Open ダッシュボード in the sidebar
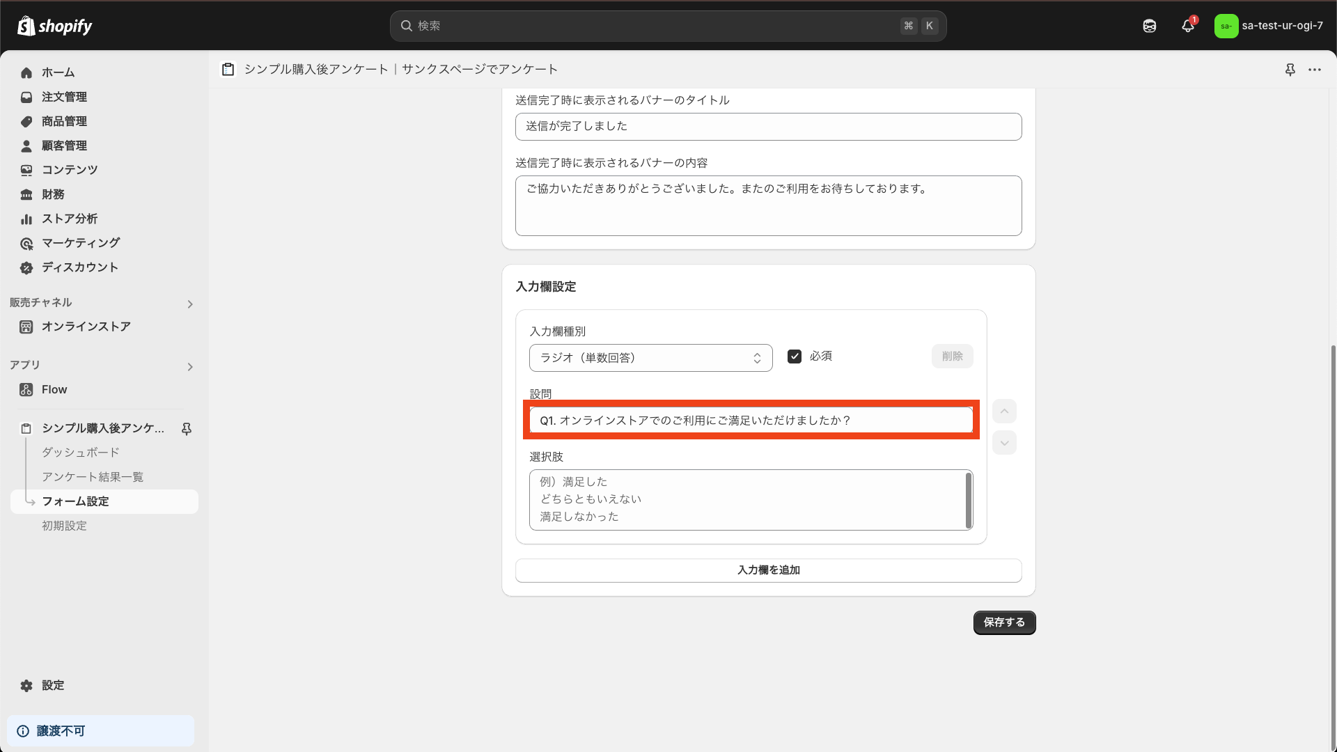This screenshot has width=1337, height=752. pos(81,453)
